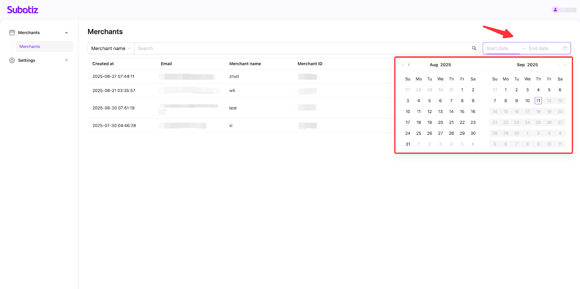Go to previous year with double-left arrow
Image resolution: width=580 pixels, height=289 pixels.
[403, 65]
